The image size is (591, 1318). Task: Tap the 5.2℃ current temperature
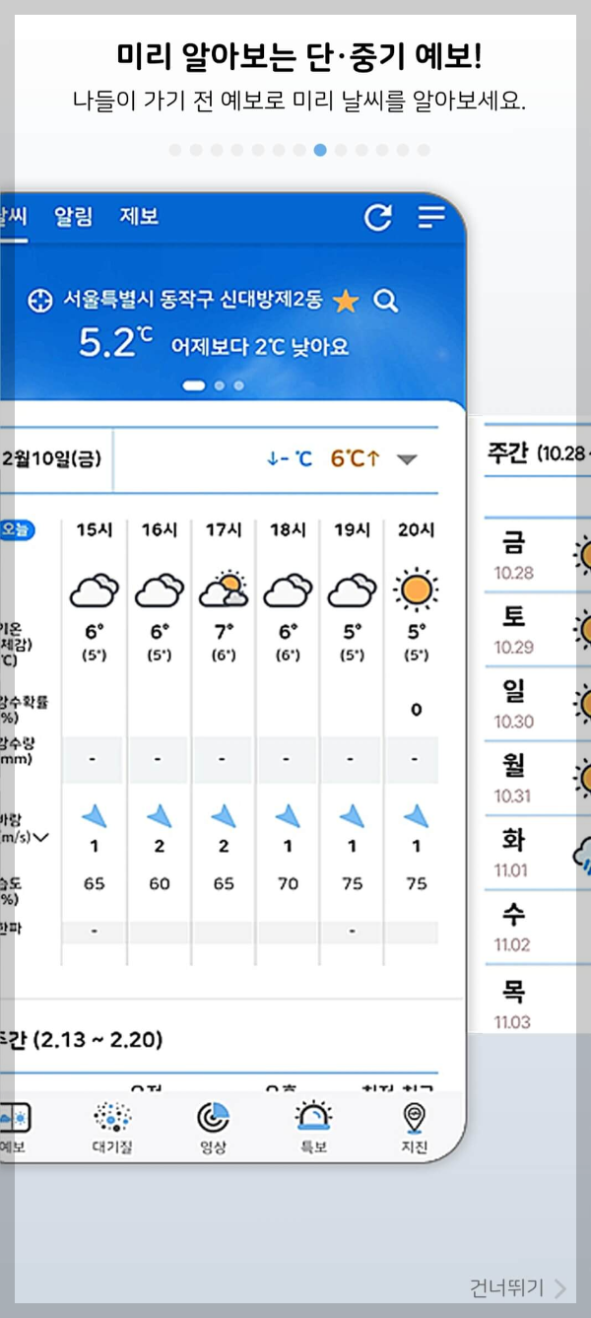[x=116, y=342]
